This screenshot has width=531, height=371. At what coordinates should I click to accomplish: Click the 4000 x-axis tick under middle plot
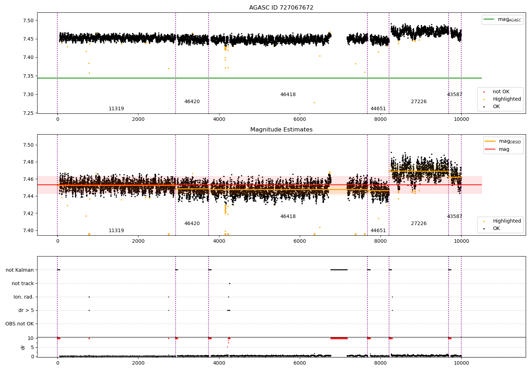[x=219, y=241]
